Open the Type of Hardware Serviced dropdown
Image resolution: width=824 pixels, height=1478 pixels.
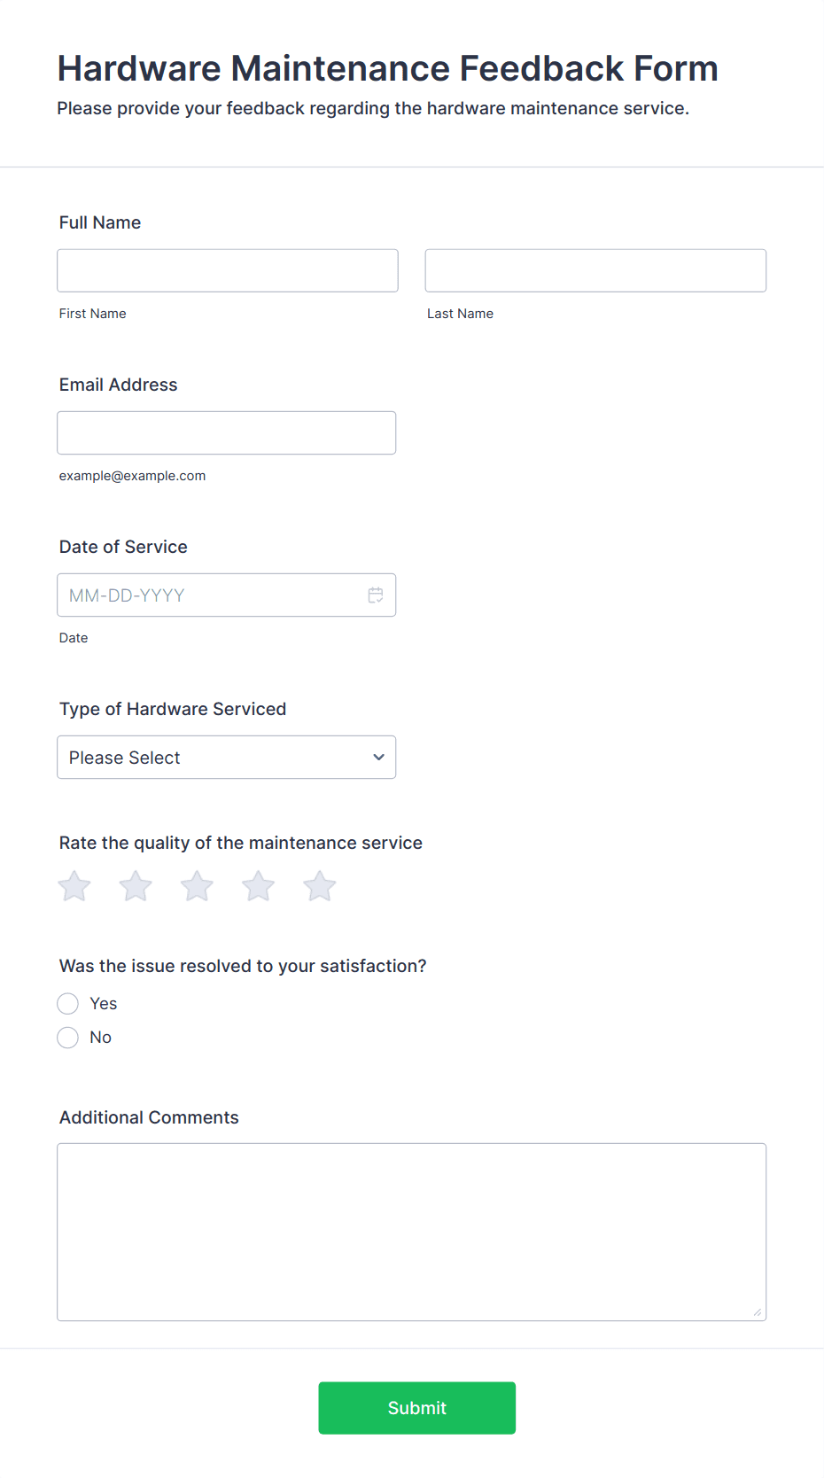(227, 758)
